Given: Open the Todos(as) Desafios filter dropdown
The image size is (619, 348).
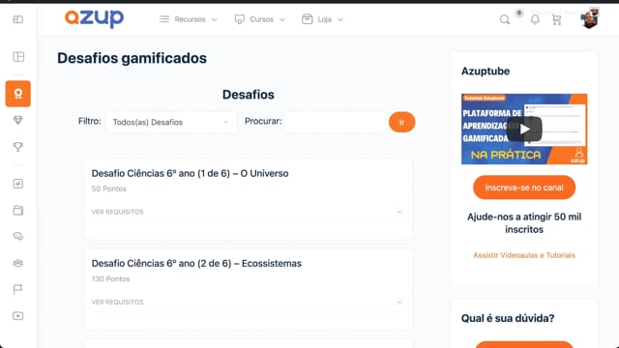Looking at the screenshot, I should (171, 122).
